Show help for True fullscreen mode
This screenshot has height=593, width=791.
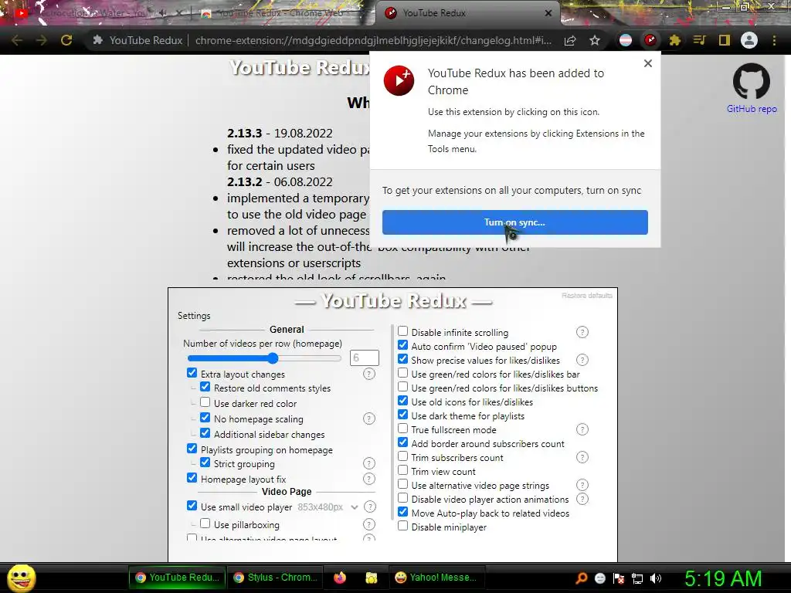pos(582,429)
